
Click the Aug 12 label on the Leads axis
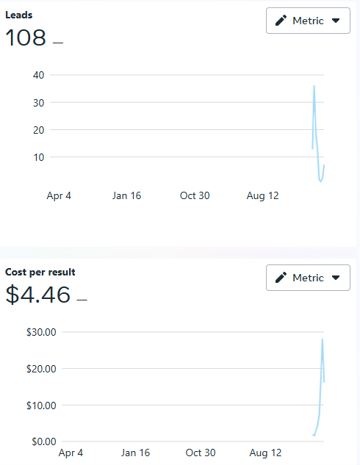(263, 195)
